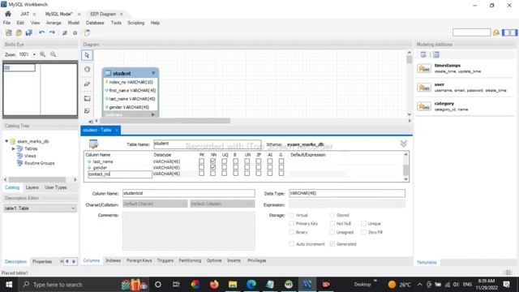Screen dimensions: 519x292
Task: Toggle Not Null checkbox in column details
Action: tap(332, 224)
